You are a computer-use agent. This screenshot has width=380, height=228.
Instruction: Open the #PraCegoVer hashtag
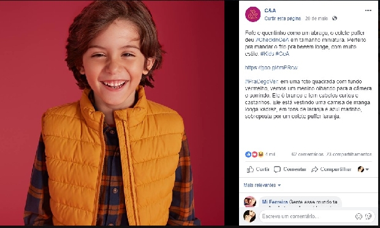(x=262, y=82)
